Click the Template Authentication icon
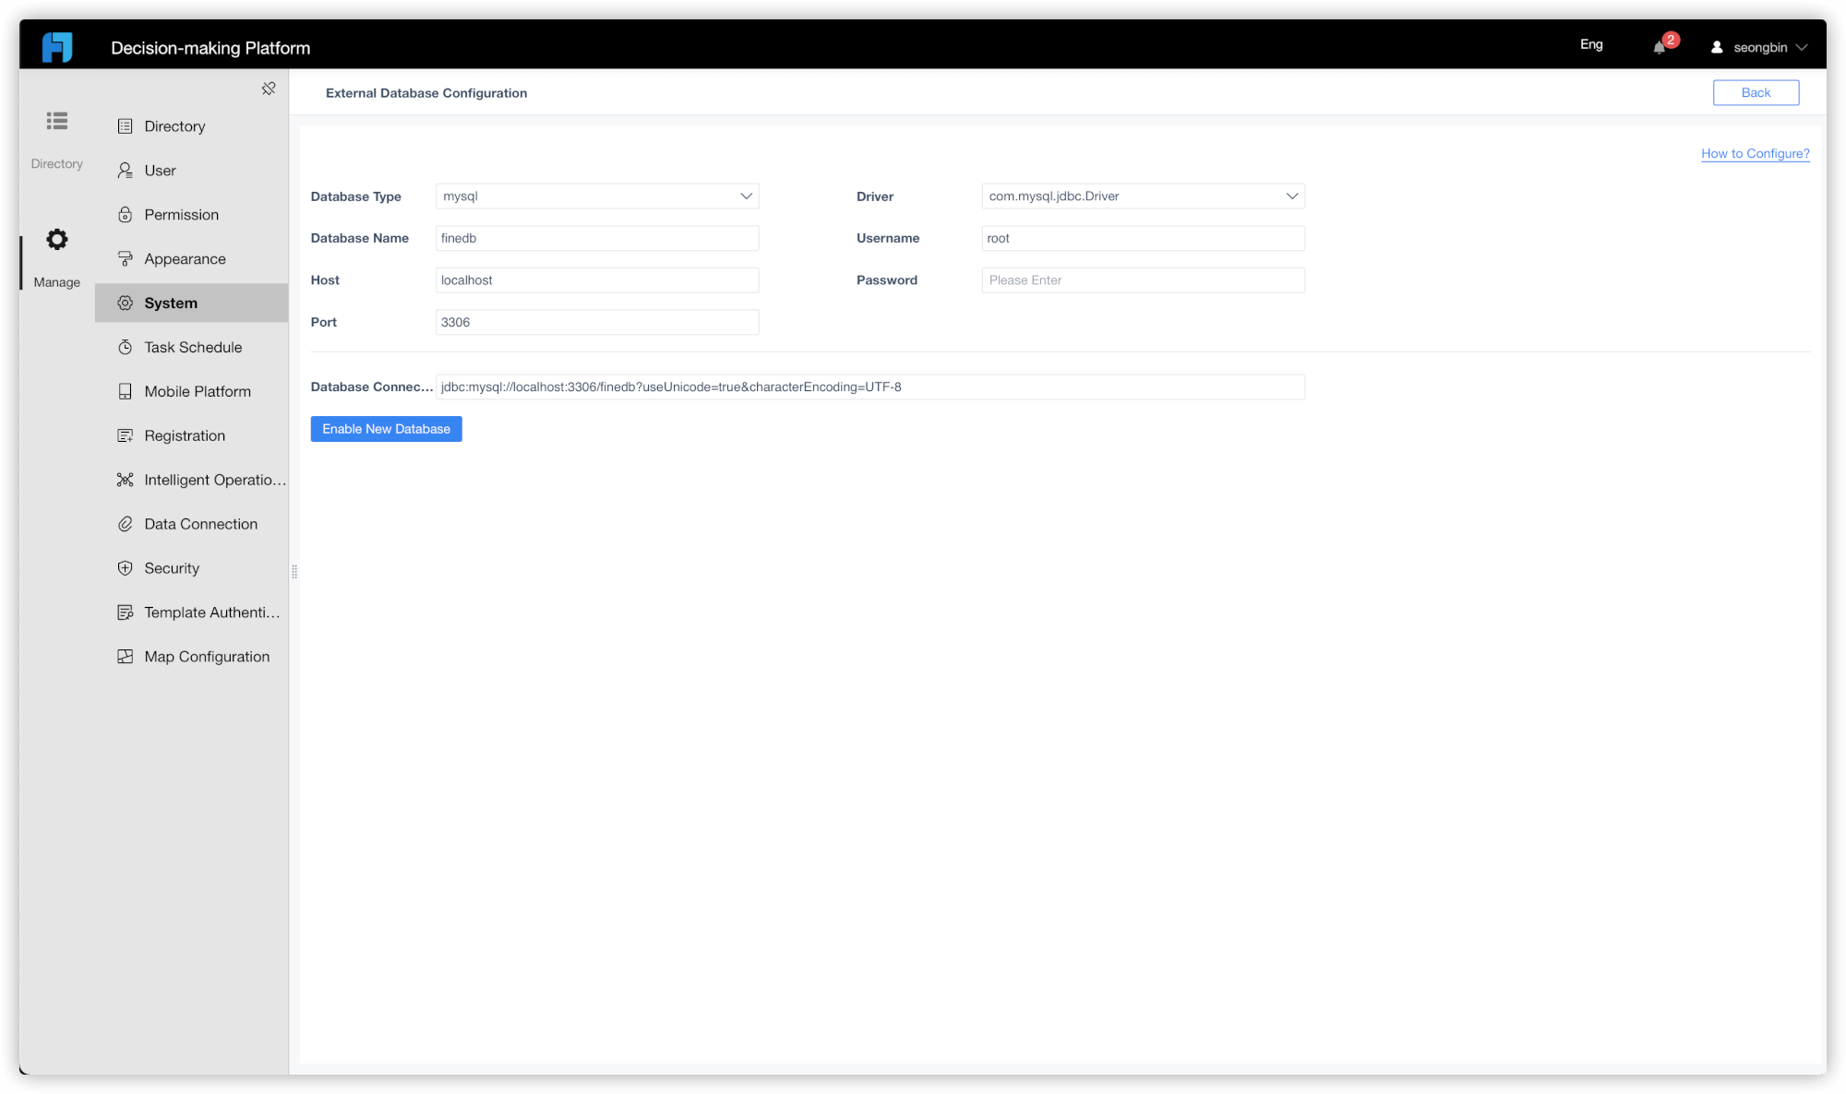 click(x=126, y=612)
